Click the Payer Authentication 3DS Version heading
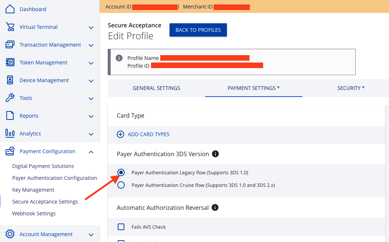 [x=163, y=154]
